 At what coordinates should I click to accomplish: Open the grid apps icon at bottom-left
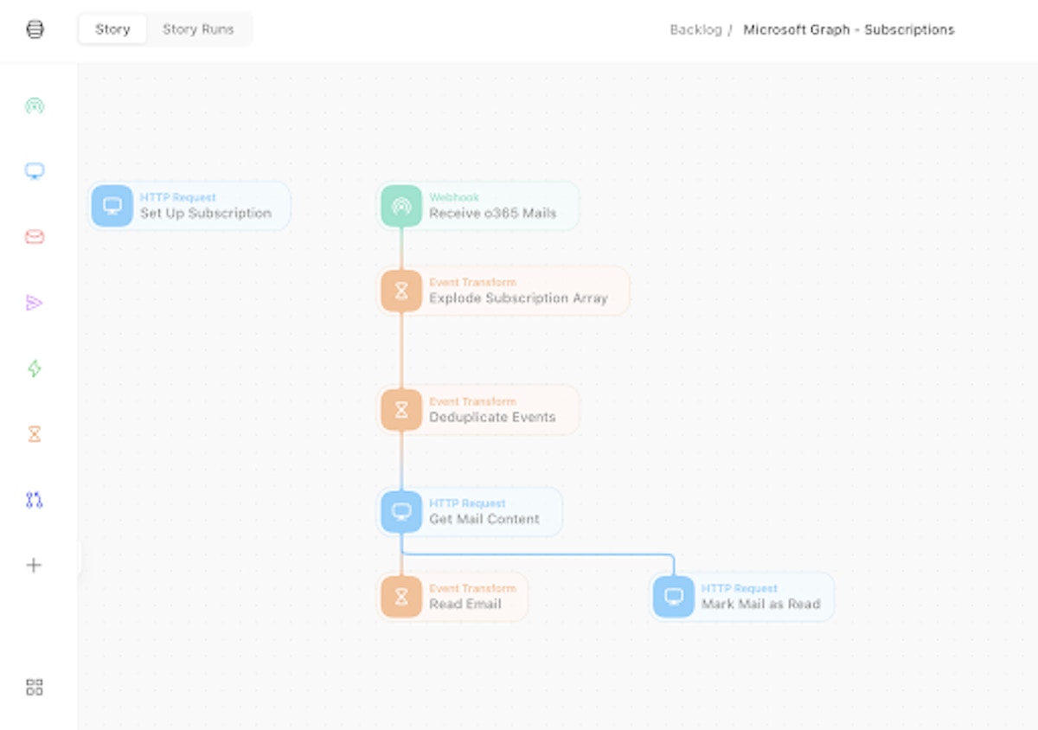point(35,688)
